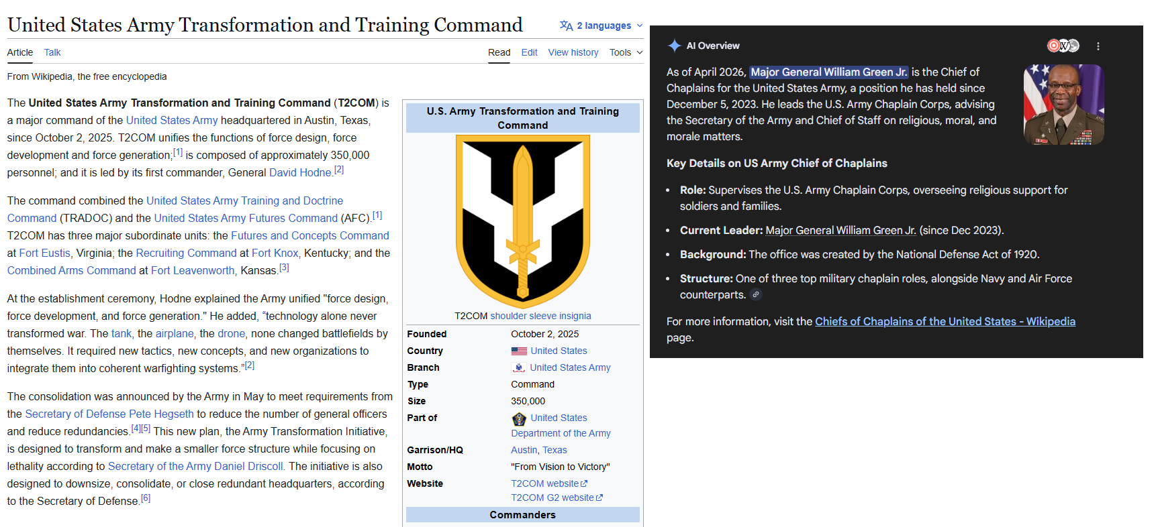Open the View history tab
Viewport: 1158px width, 527px height.
[573, 52]
